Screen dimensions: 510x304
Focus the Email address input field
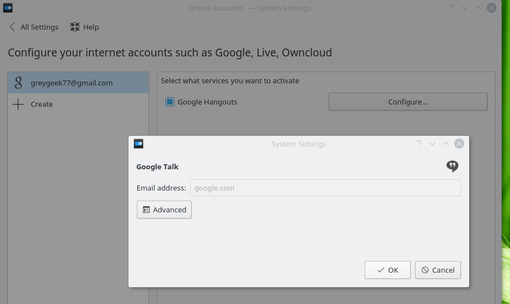(325, 188)
